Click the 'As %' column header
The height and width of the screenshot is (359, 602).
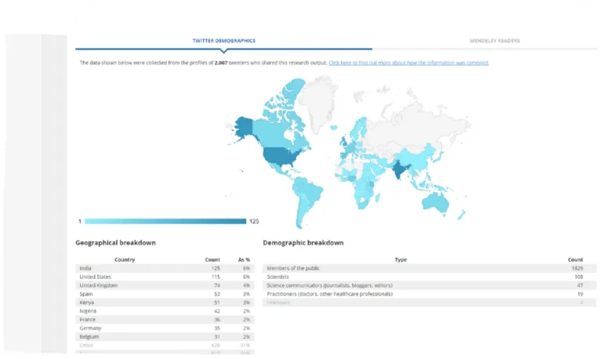(x=244, y=260)
